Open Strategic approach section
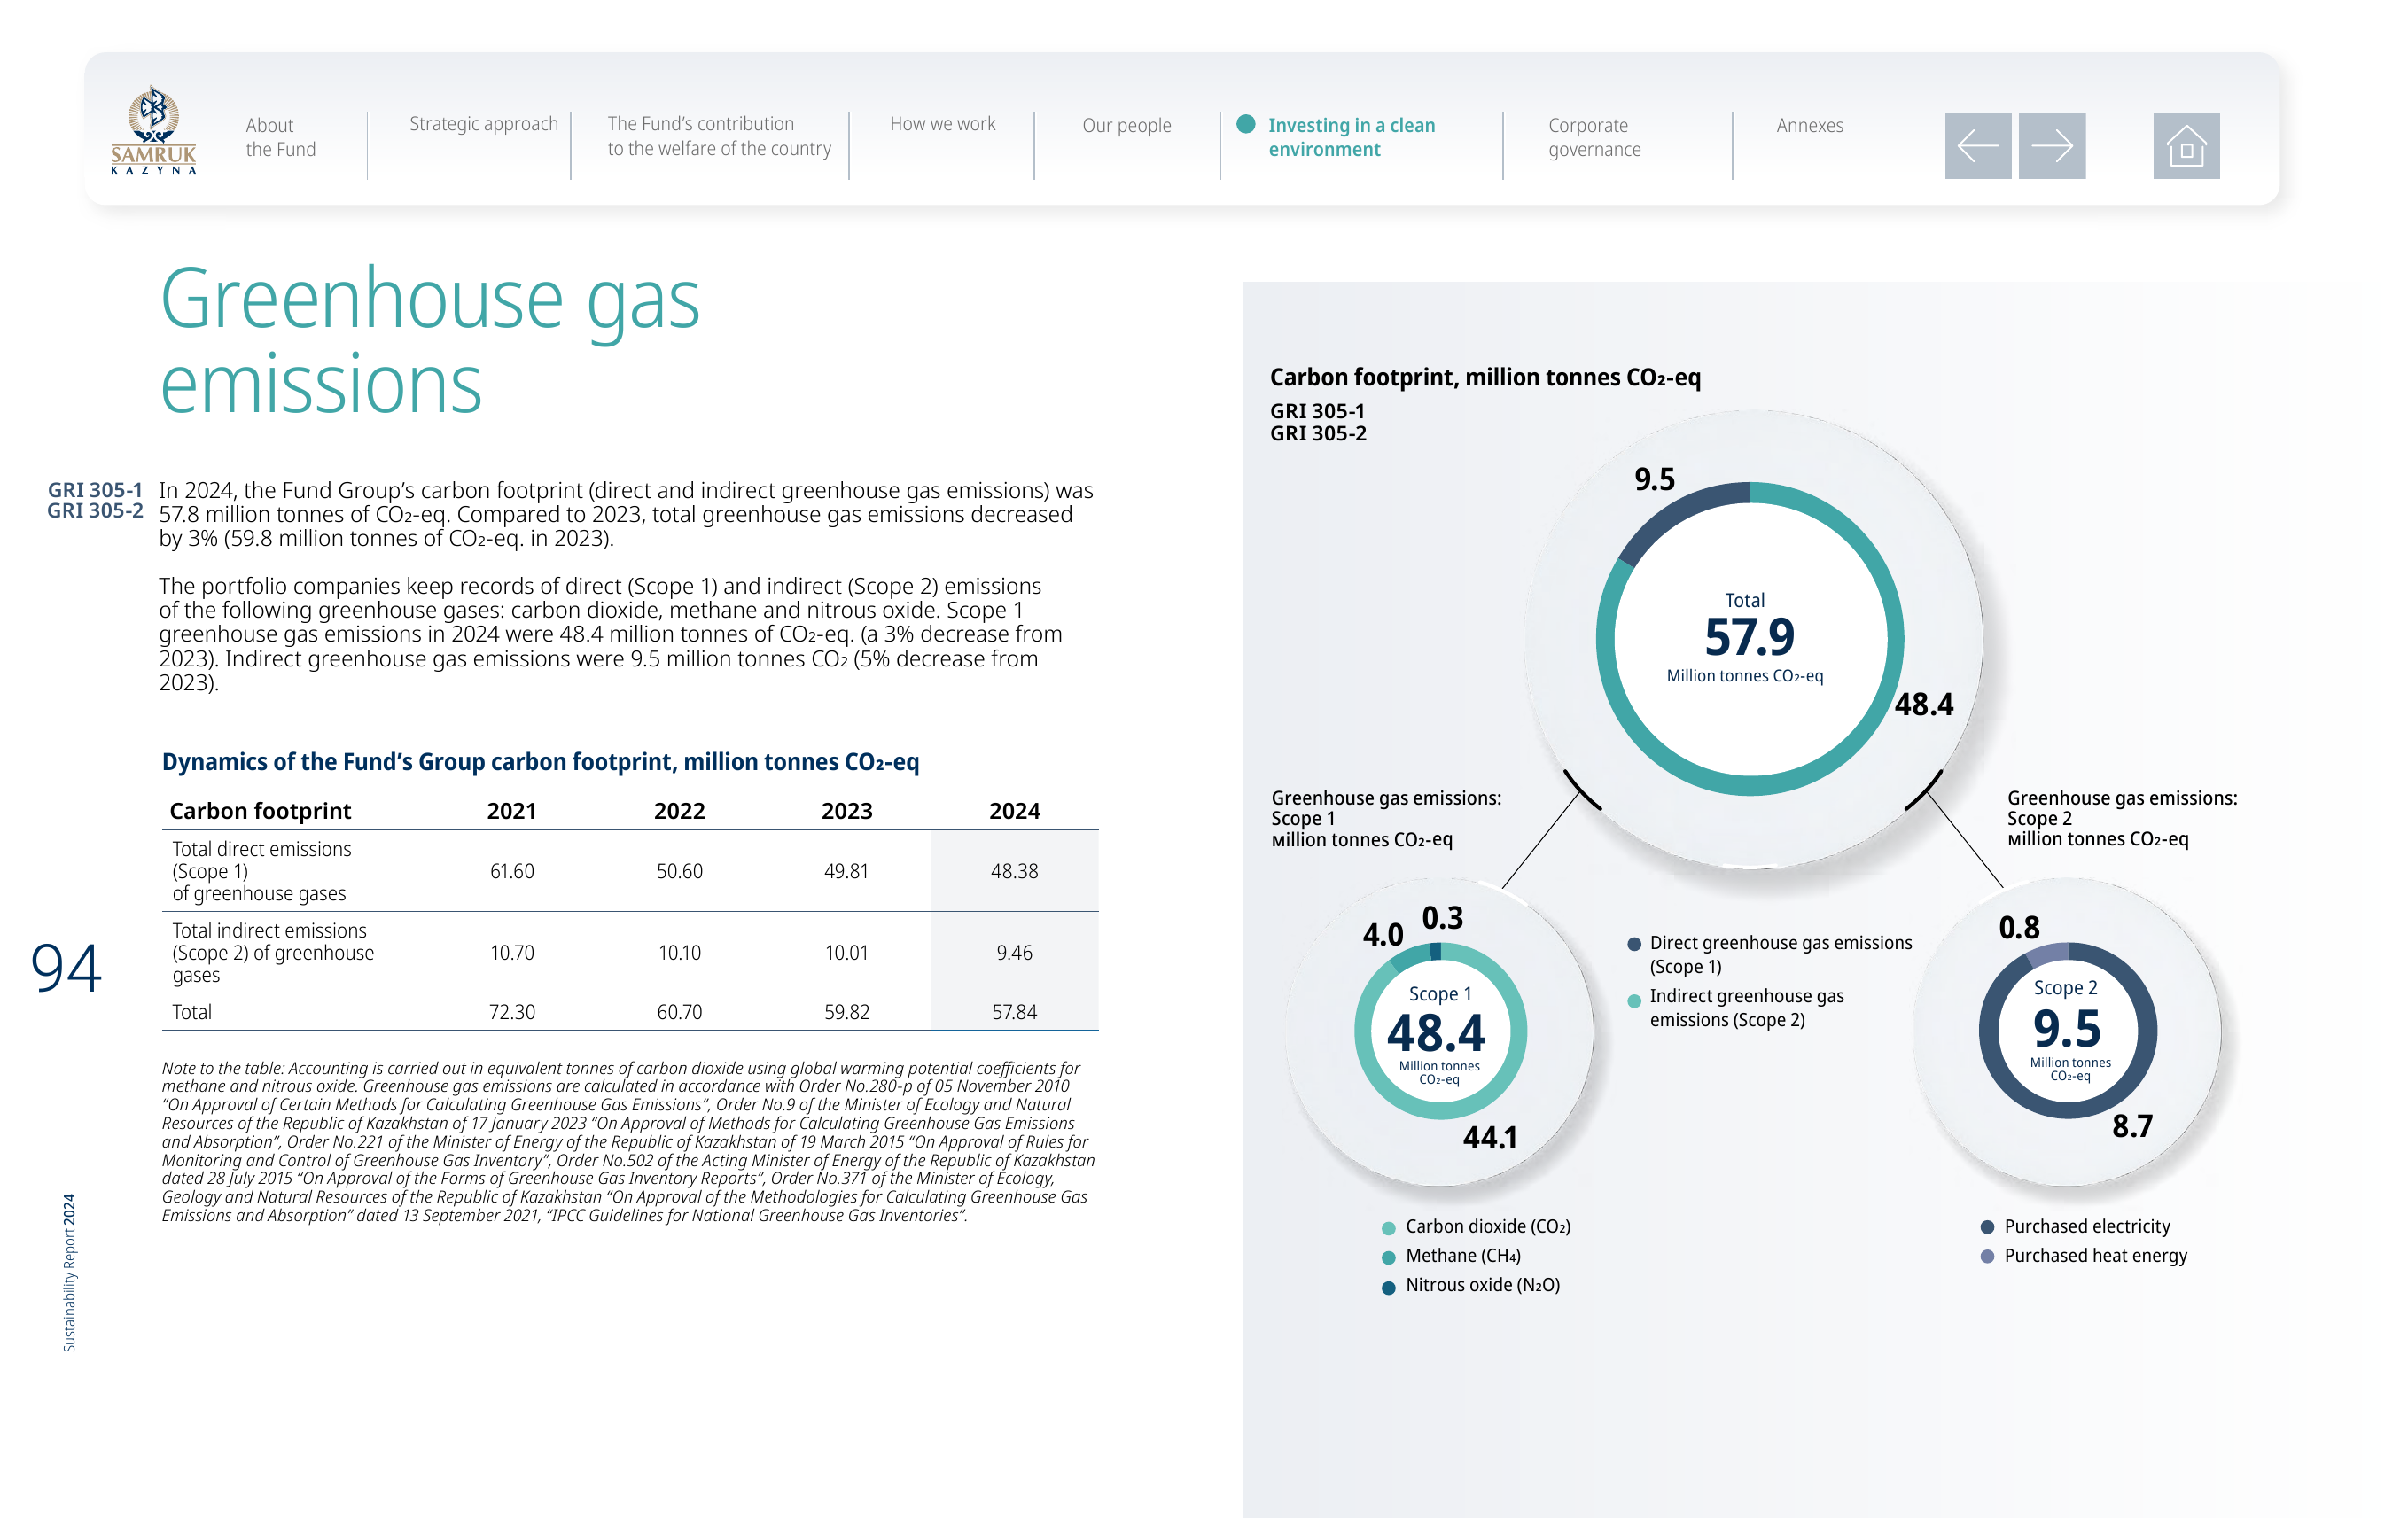Image resolution: width=2408 pixels, height=1518 pixels. 484,124
